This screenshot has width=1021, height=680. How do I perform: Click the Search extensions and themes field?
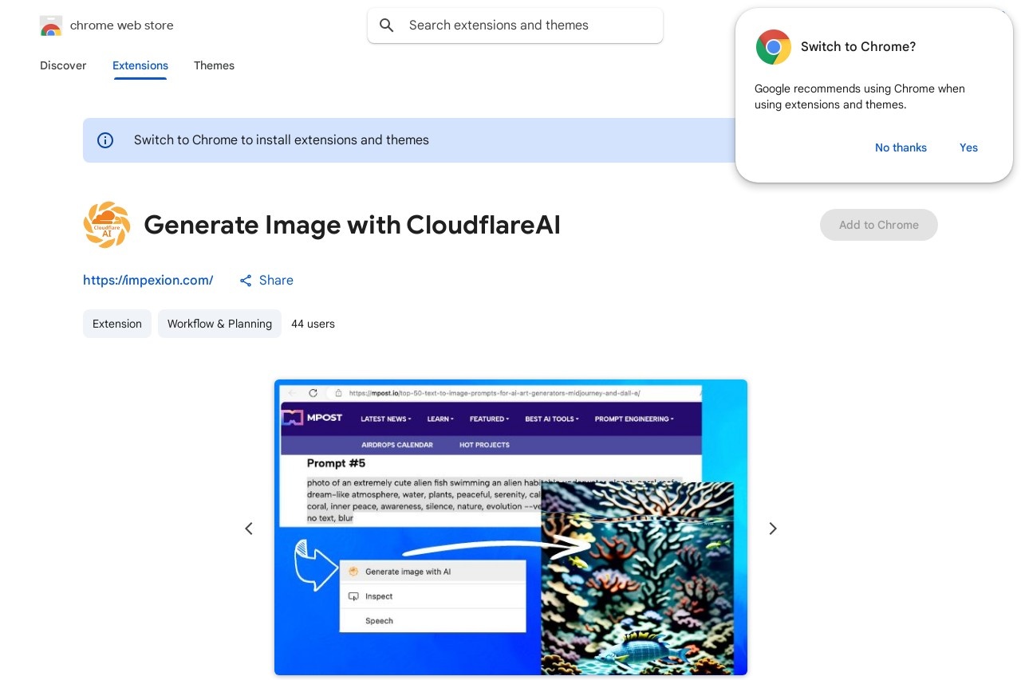click(515, 26)
